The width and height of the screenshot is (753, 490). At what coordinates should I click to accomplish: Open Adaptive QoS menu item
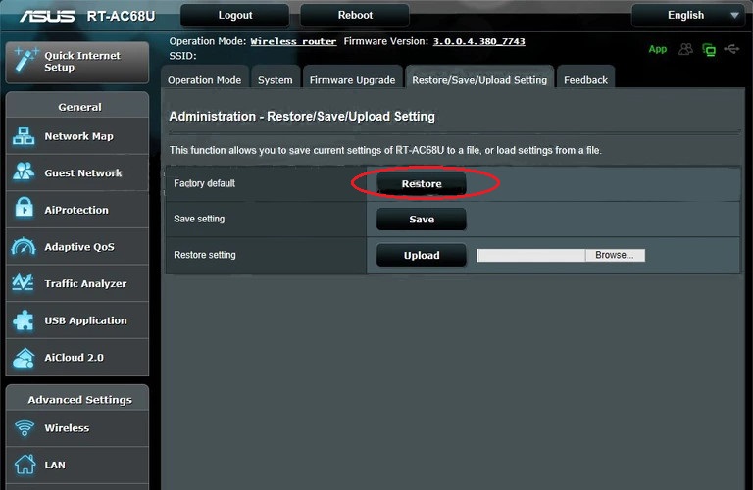coord(77,247)
